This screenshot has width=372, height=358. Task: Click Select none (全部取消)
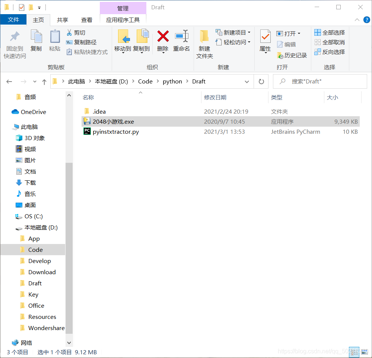[330, 42]
